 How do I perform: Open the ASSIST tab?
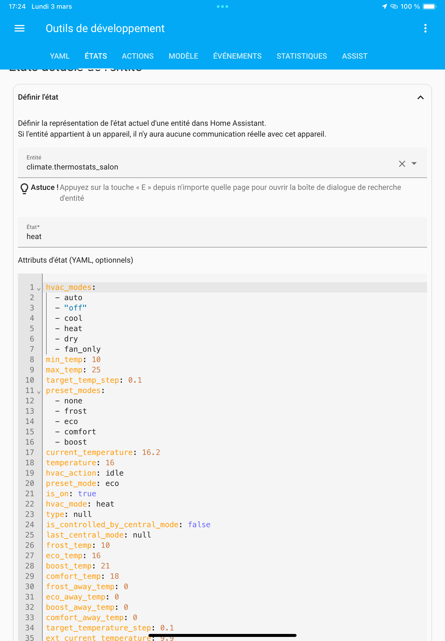coord(354,56)
